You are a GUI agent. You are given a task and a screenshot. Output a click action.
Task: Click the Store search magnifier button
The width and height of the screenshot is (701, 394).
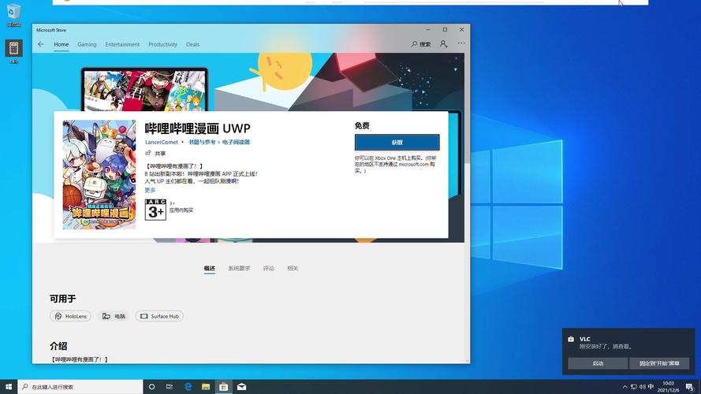tap(421, 44)
